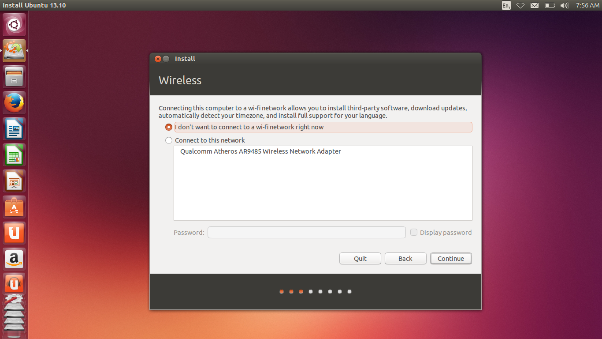The height and width of the screenshot is (339, 602).
Task: Select Connect to this network radio button
Action: tap(169, 140)
